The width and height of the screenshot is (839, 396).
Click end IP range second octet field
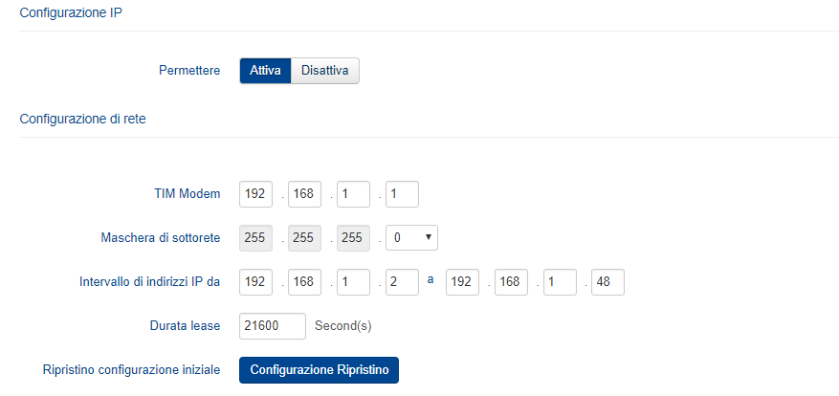511,282
